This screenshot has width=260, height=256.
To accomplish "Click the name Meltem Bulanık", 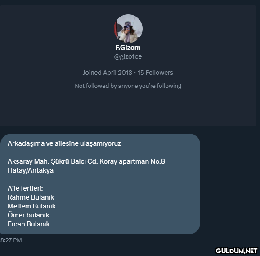I will 31,206.
